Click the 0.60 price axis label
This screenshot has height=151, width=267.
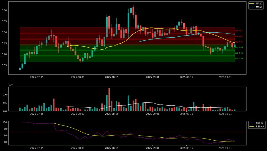[x=4, y=10]
